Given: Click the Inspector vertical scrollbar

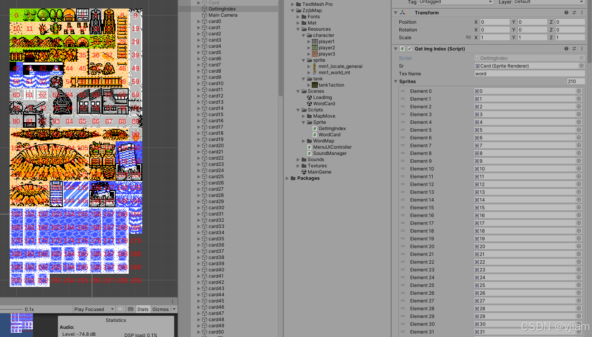Looking at the screenshot, I should pos(590,31).
